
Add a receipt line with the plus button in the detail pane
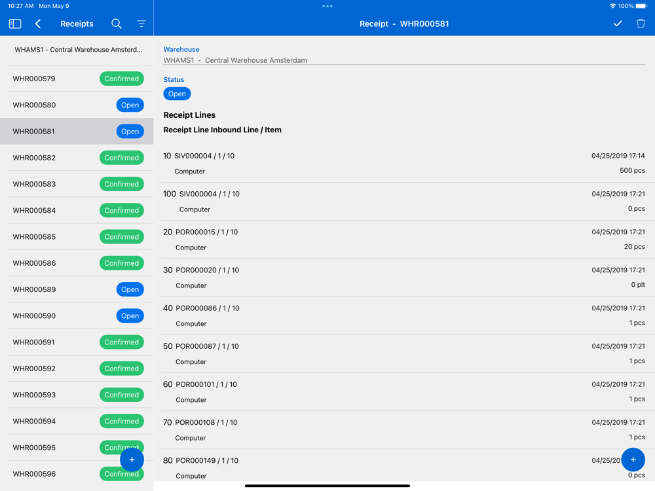point(633,460)
